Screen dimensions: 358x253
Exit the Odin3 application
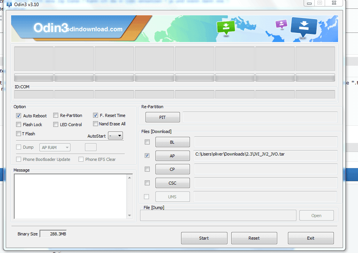tap(311, 238)
